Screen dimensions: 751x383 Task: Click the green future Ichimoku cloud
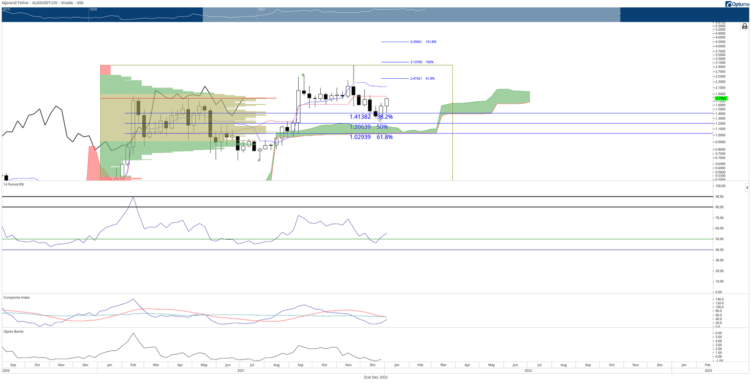pos(484,101)
